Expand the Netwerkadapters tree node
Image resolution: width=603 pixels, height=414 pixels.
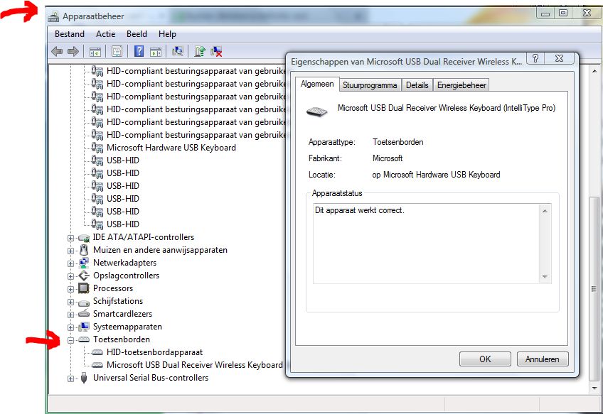click(71, 263)
